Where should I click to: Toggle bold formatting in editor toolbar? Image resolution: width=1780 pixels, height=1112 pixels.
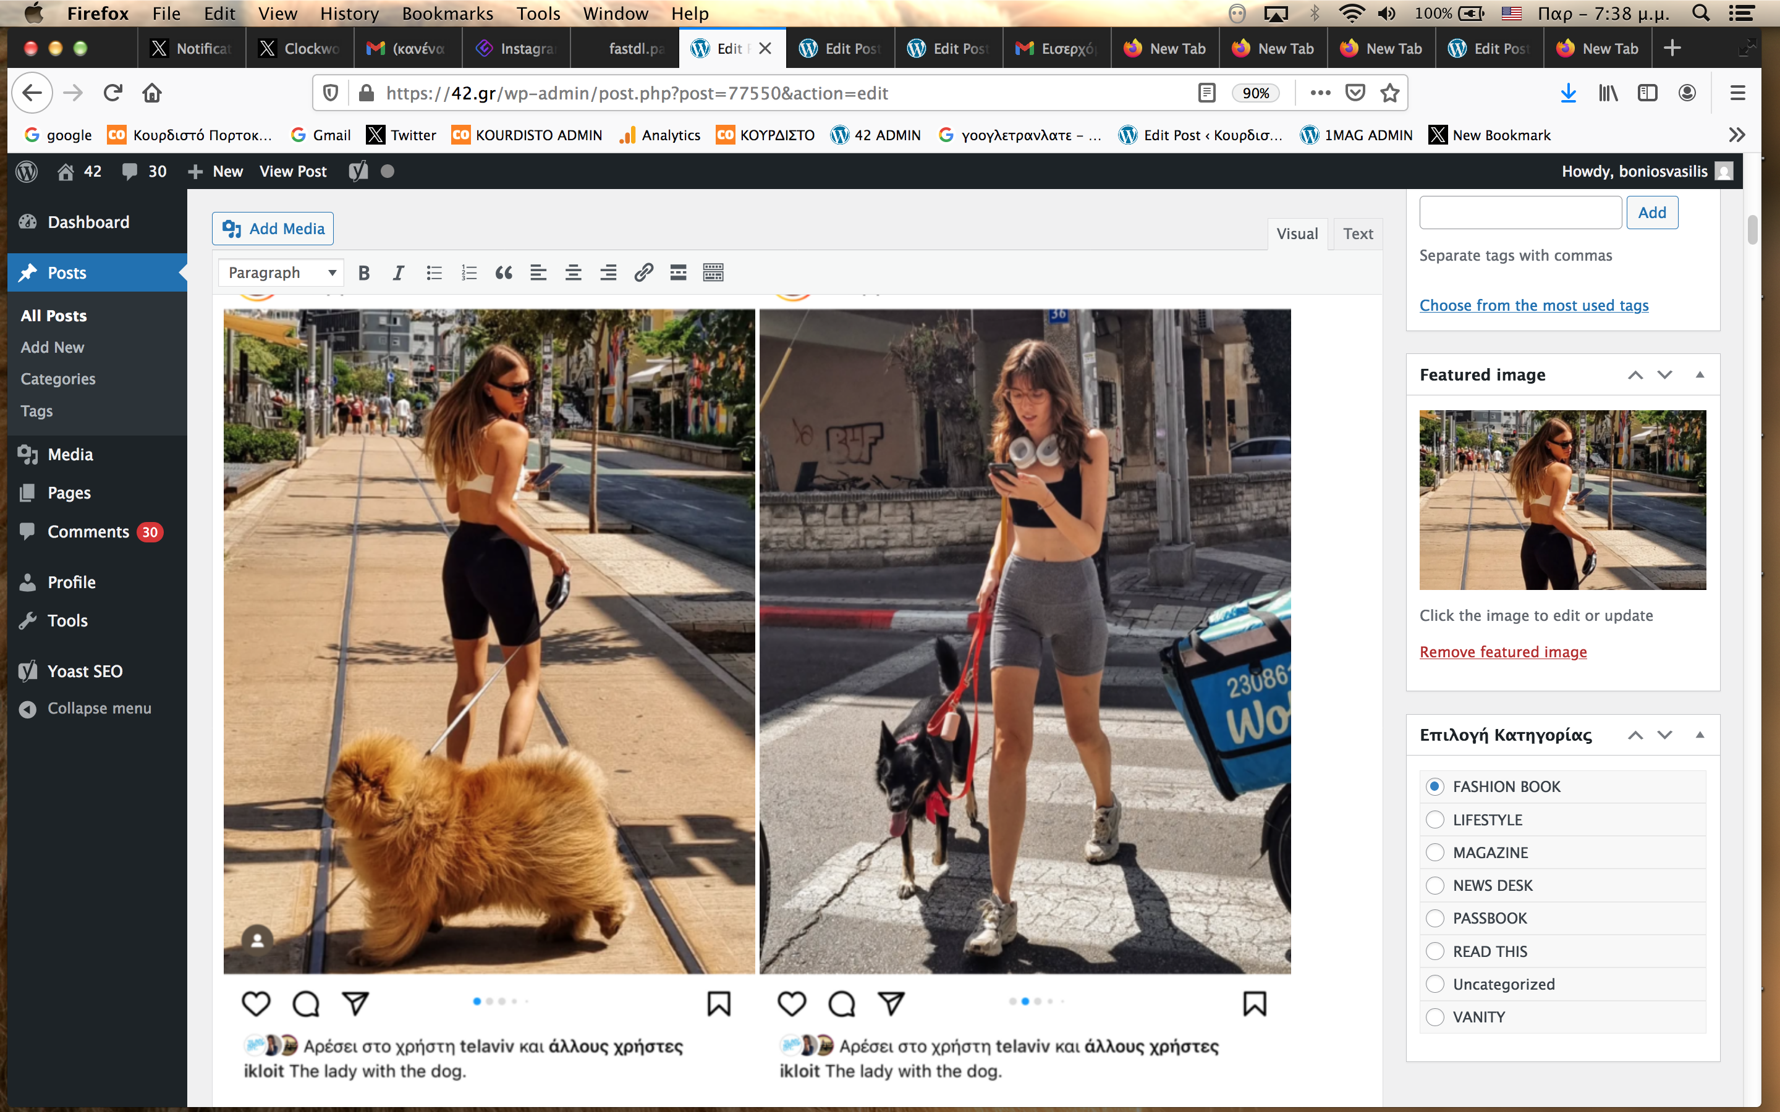[363, 273]
